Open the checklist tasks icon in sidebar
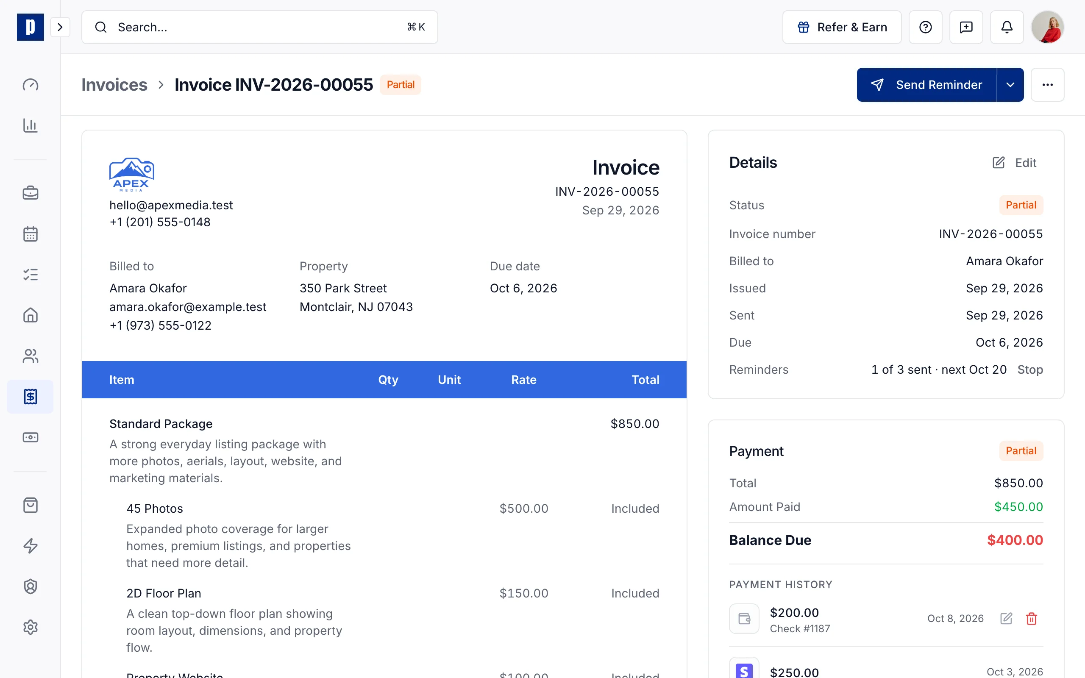The height and width of the screenshot is (678, 1085). pyautogui.click(x=30, y=275)
